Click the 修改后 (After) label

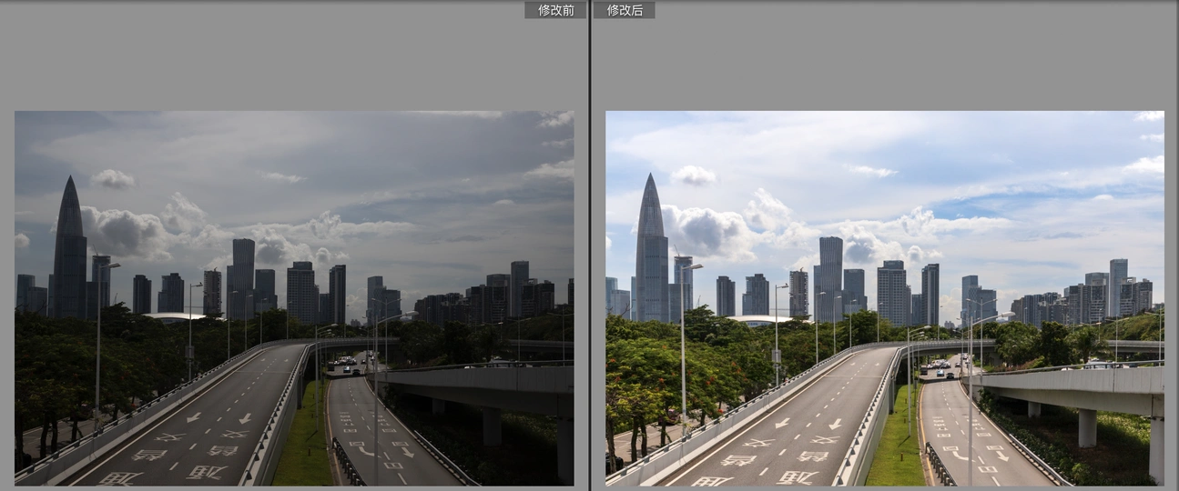625,10
